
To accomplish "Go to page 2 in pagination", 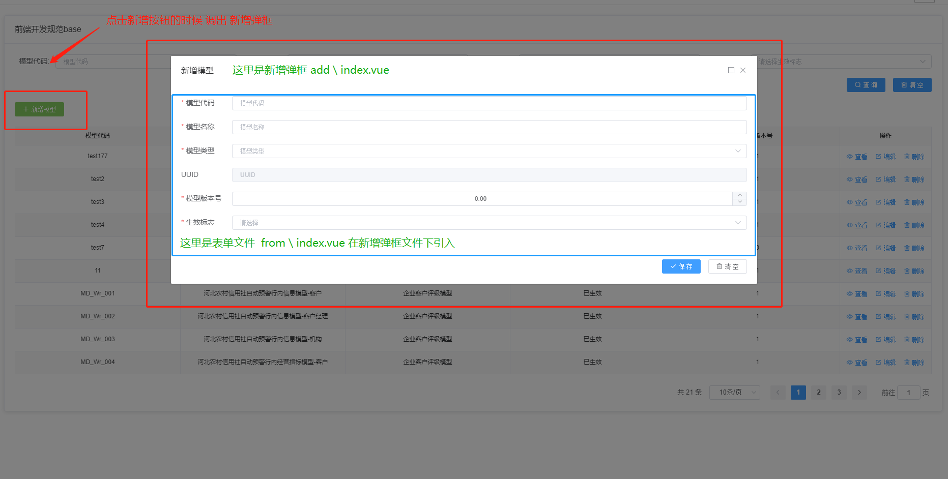I will coord(818,393).
